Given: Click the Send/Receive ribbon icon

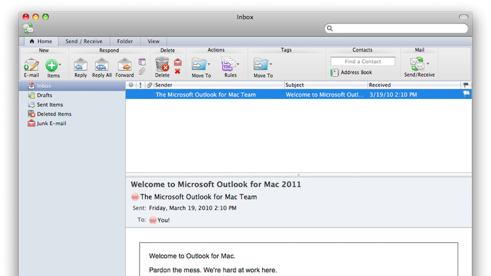Looking at the screenshot, I should [x=417, y=64].
